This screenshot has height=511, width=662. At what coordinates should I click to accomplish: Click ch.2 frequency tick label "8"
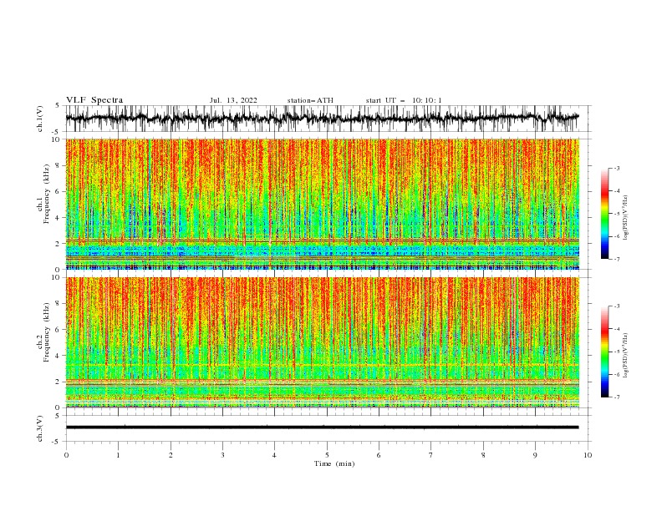click(x=58, y=304)
